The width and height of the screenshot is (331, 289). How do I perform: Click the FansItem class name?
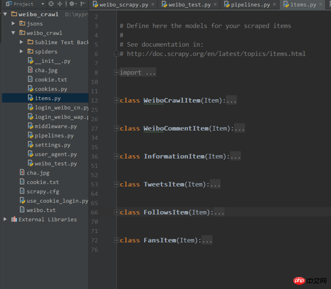click(x=160, y=240)
